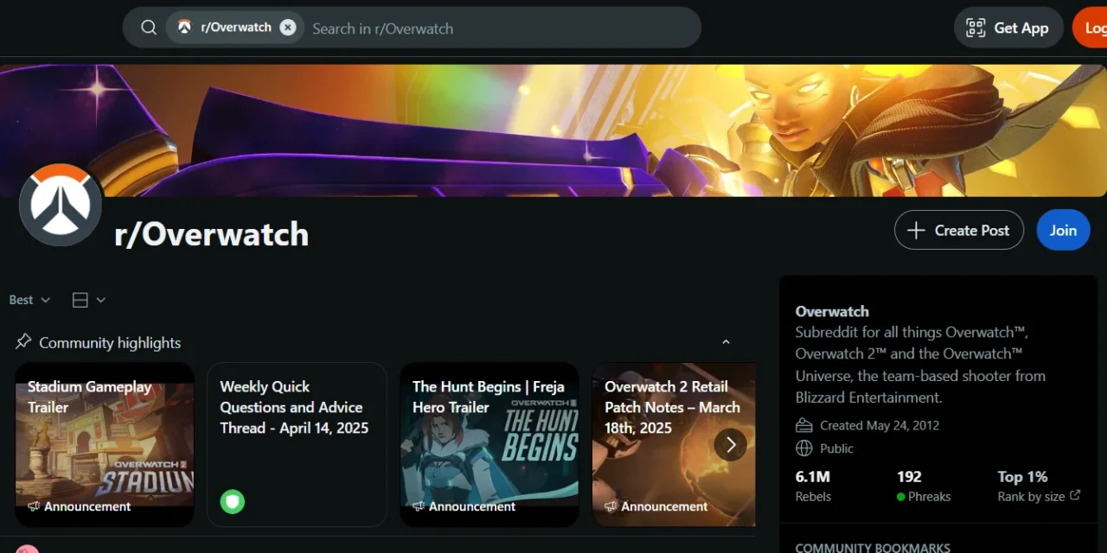Viewport: 1107px width, 553px height.
Task: Click the community banner image
Action: [x=553, y=130]
